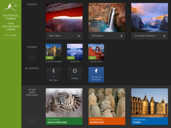Open the snowy Yosemite valley photo
Image resolution: width=171 pixels, height=128 pixels.
[x=150, y=17]
